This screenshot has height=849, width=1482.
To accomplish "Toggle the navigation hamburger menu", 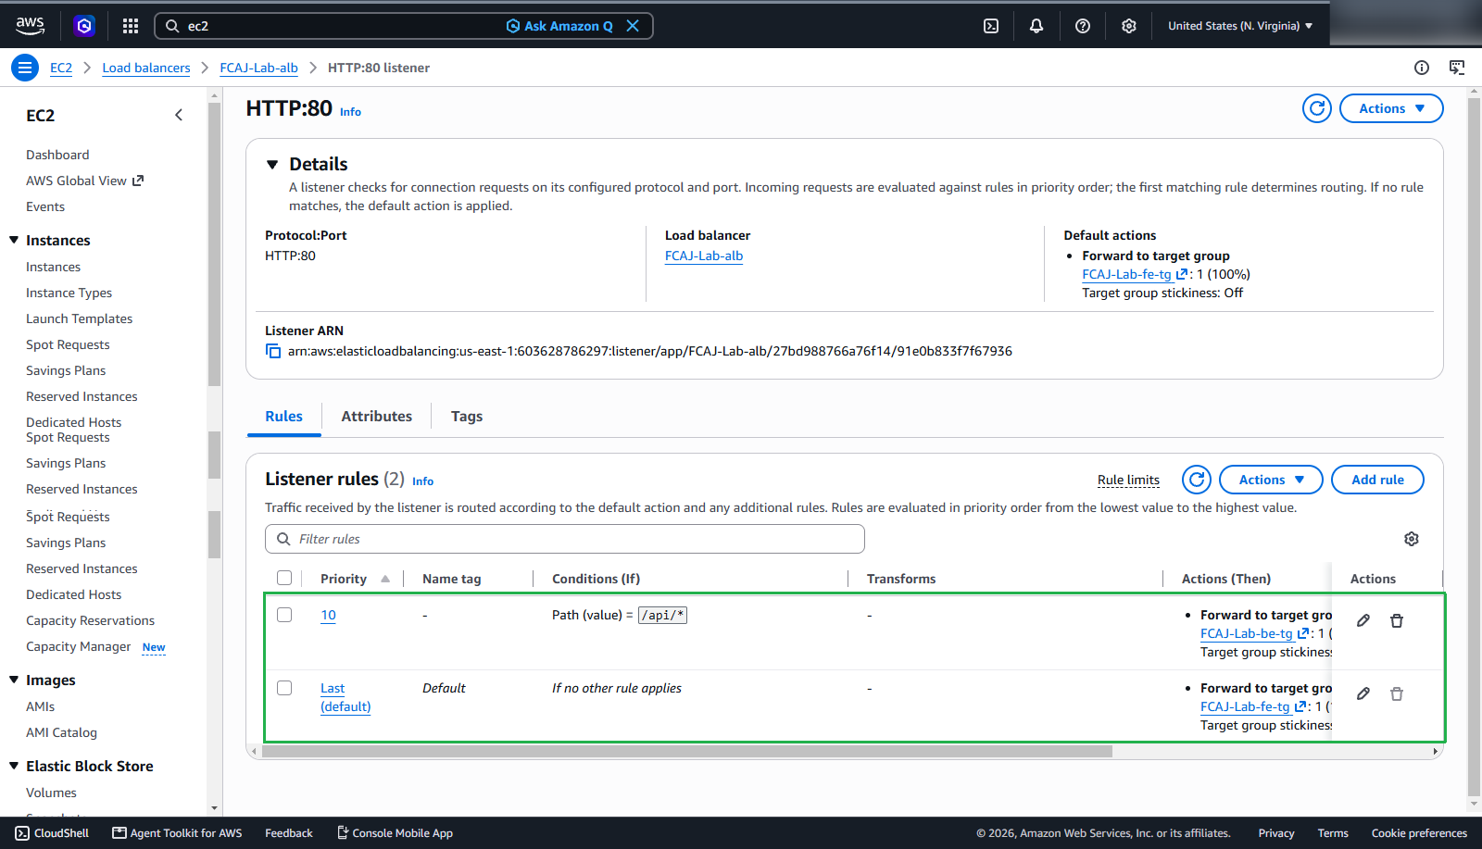I will (x=25, y=68).
